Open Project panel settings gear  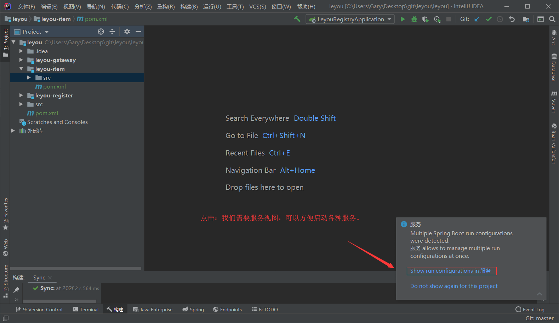coord(127,32)
